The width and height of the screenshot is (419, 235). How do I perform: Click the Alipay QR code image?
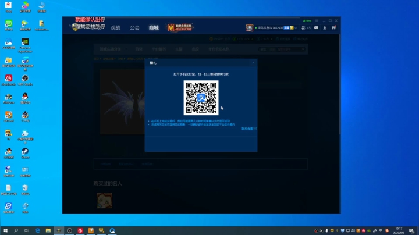[x=201, y=98]
